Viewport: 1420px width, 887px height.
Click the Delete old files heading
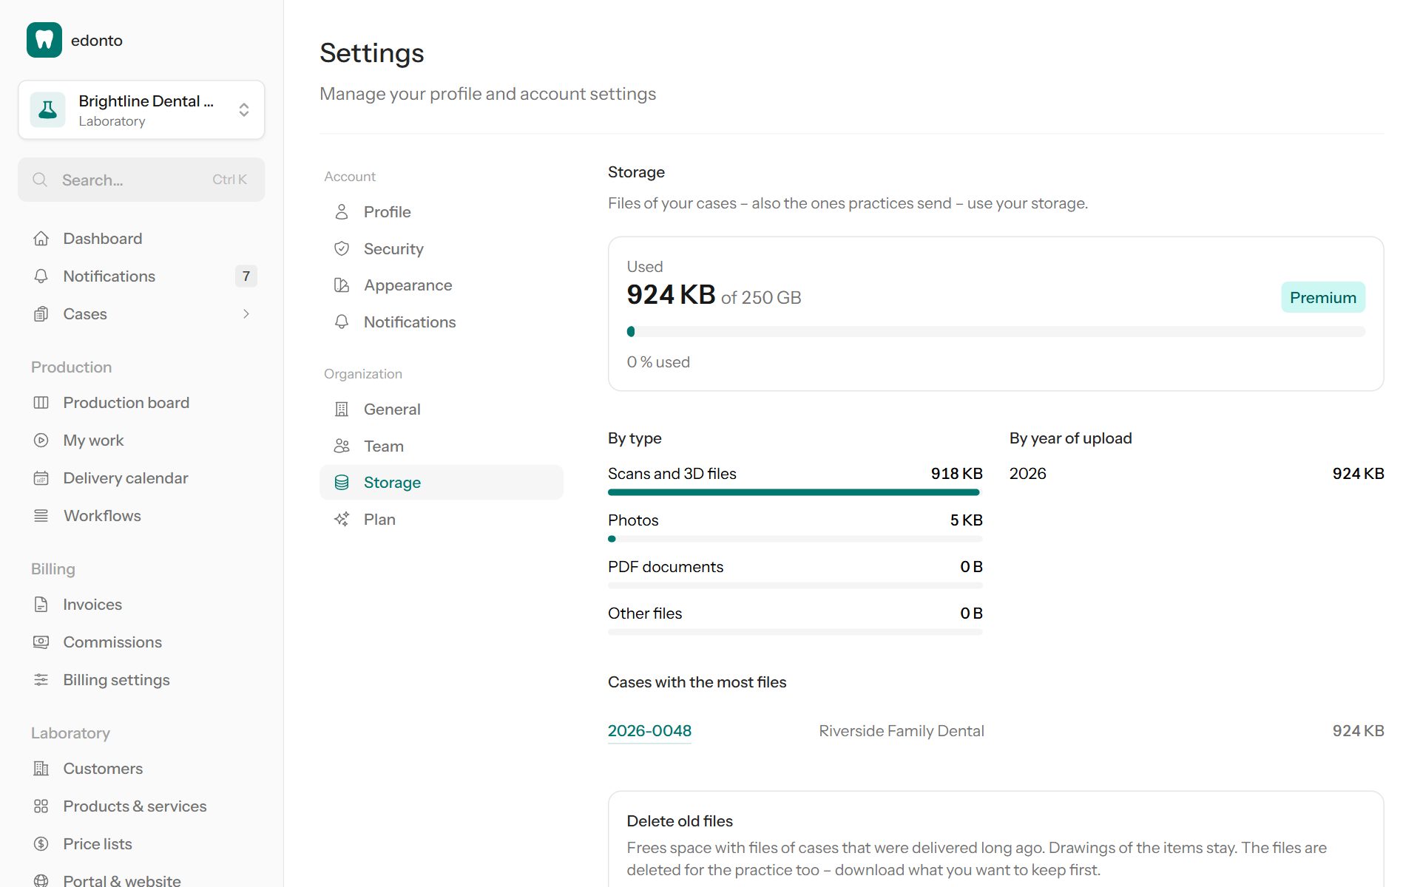pyautogui.click(x=680, y=821)
